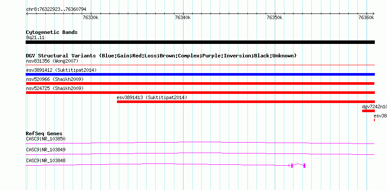Open CASC9|NR_103848 transcript label
Screen dimensions: 387x190
[x=46, y=160]
